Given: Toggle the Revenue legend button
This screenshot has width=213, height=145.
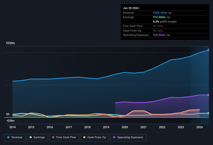Looking at the screenshot, I should tap(15, 137).
